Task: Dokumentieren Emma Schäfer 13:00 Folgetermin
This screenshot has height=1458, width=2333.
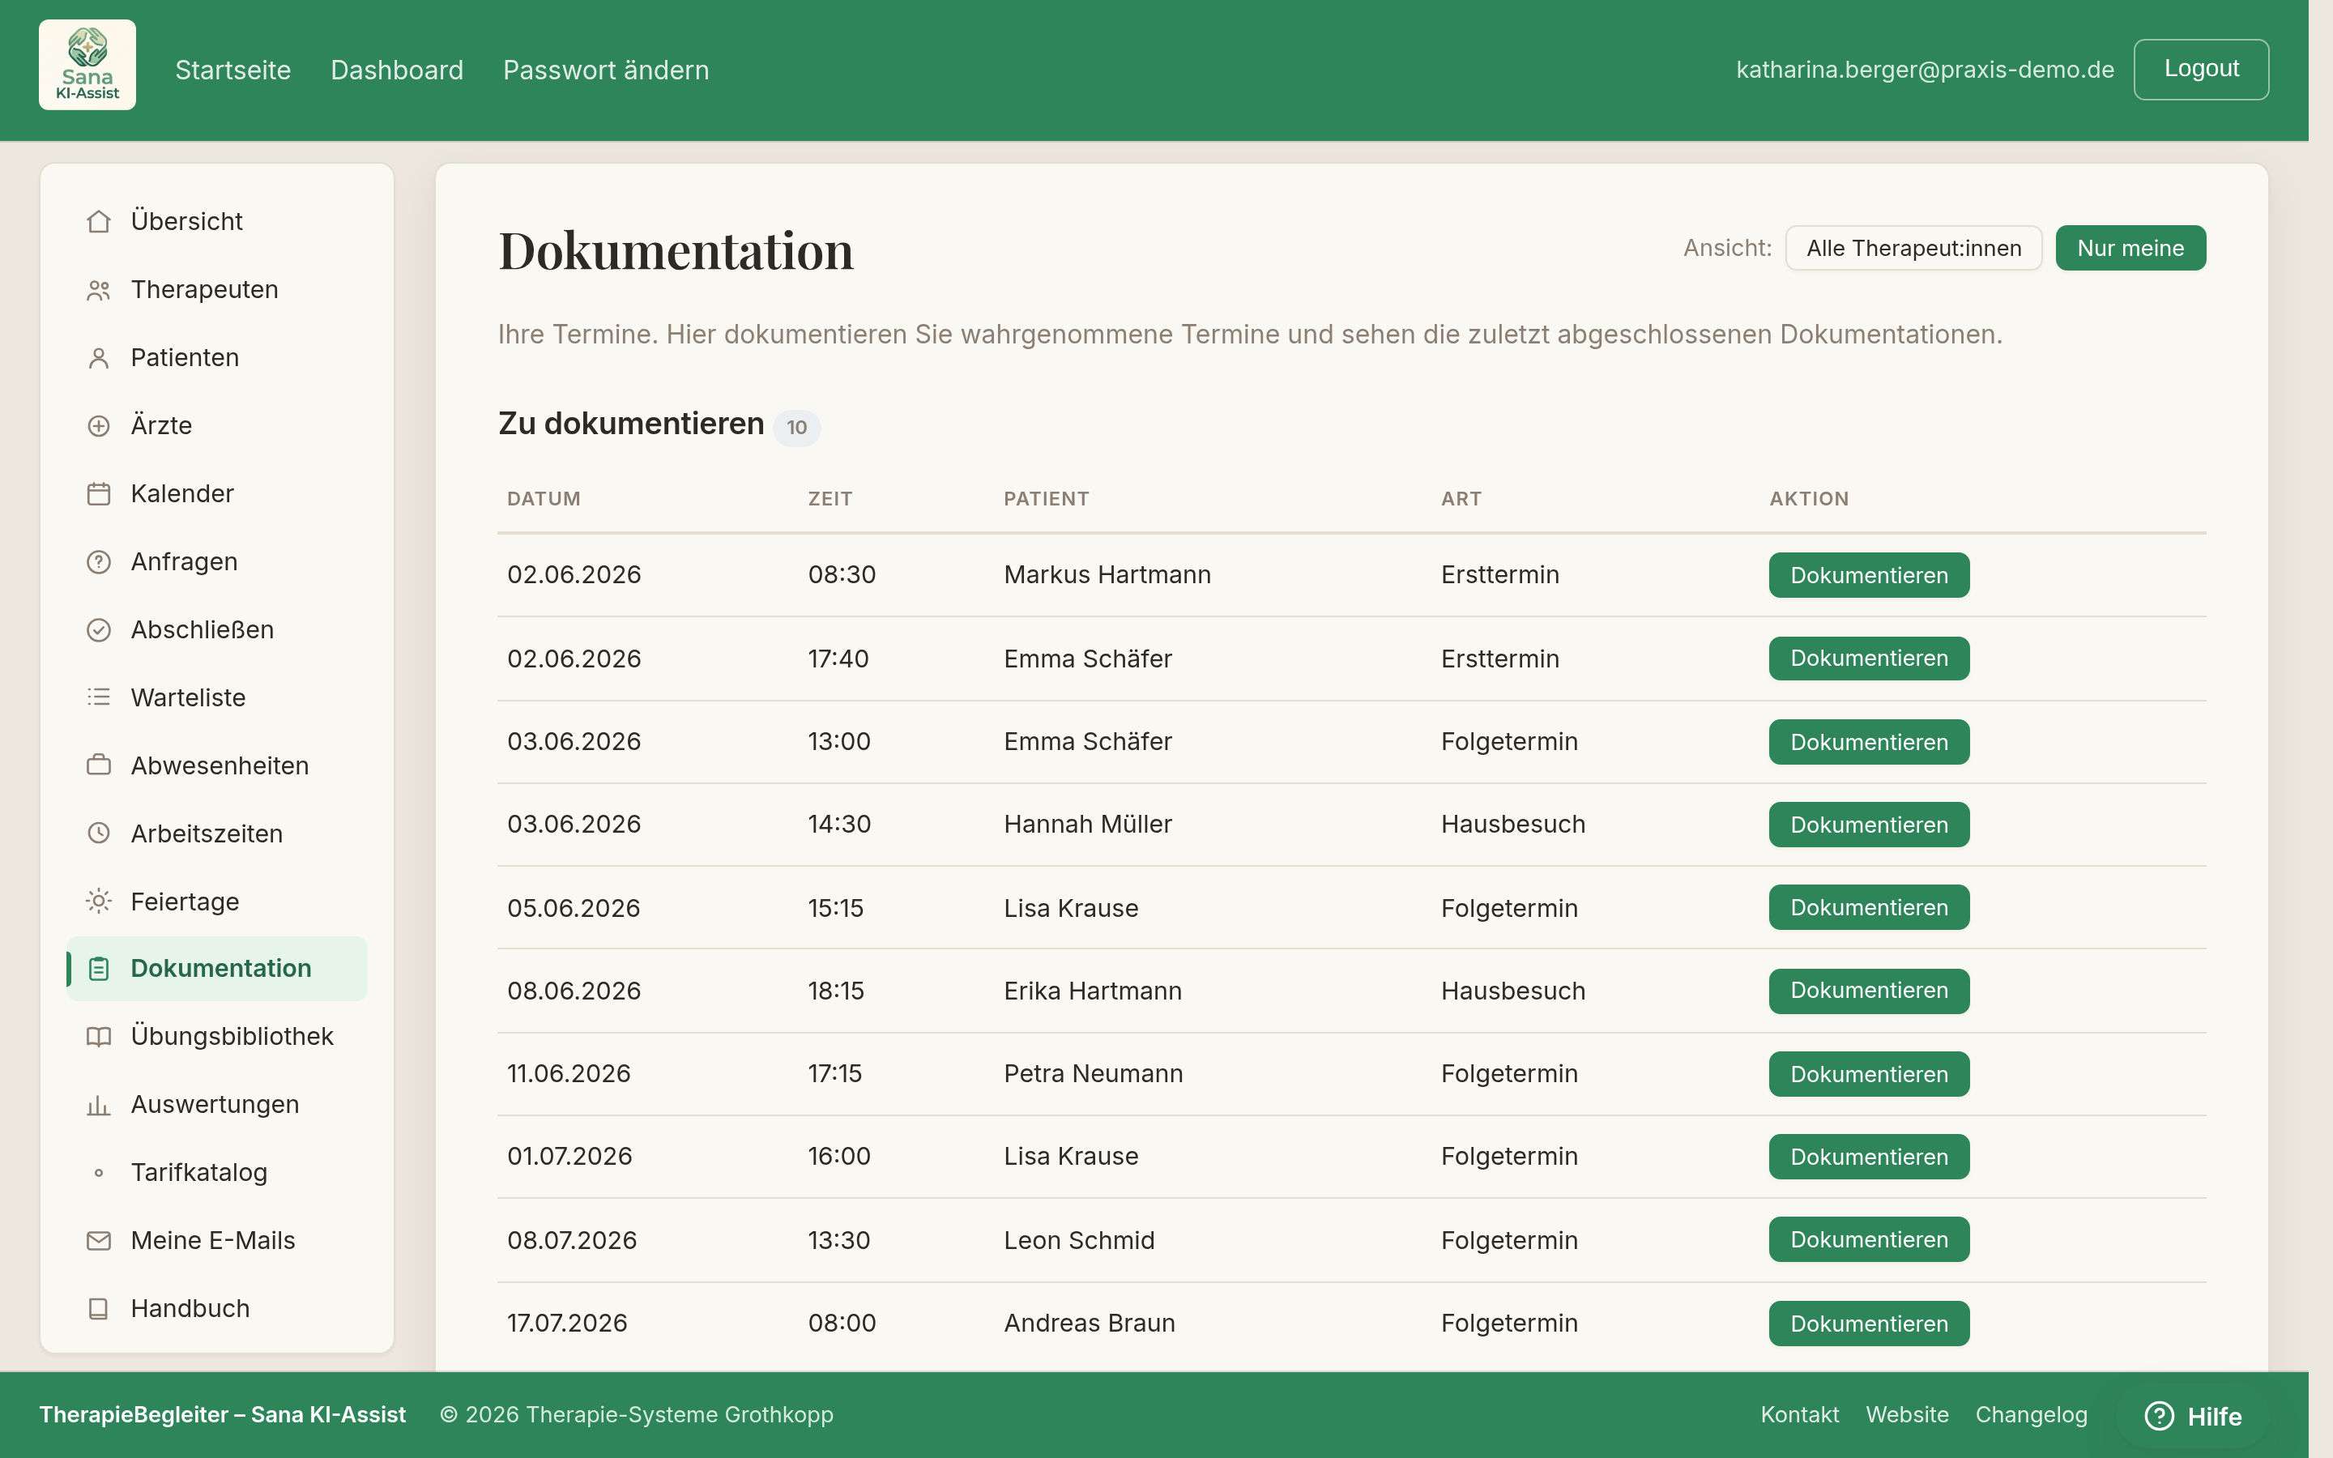Action: coord(1868,743)
